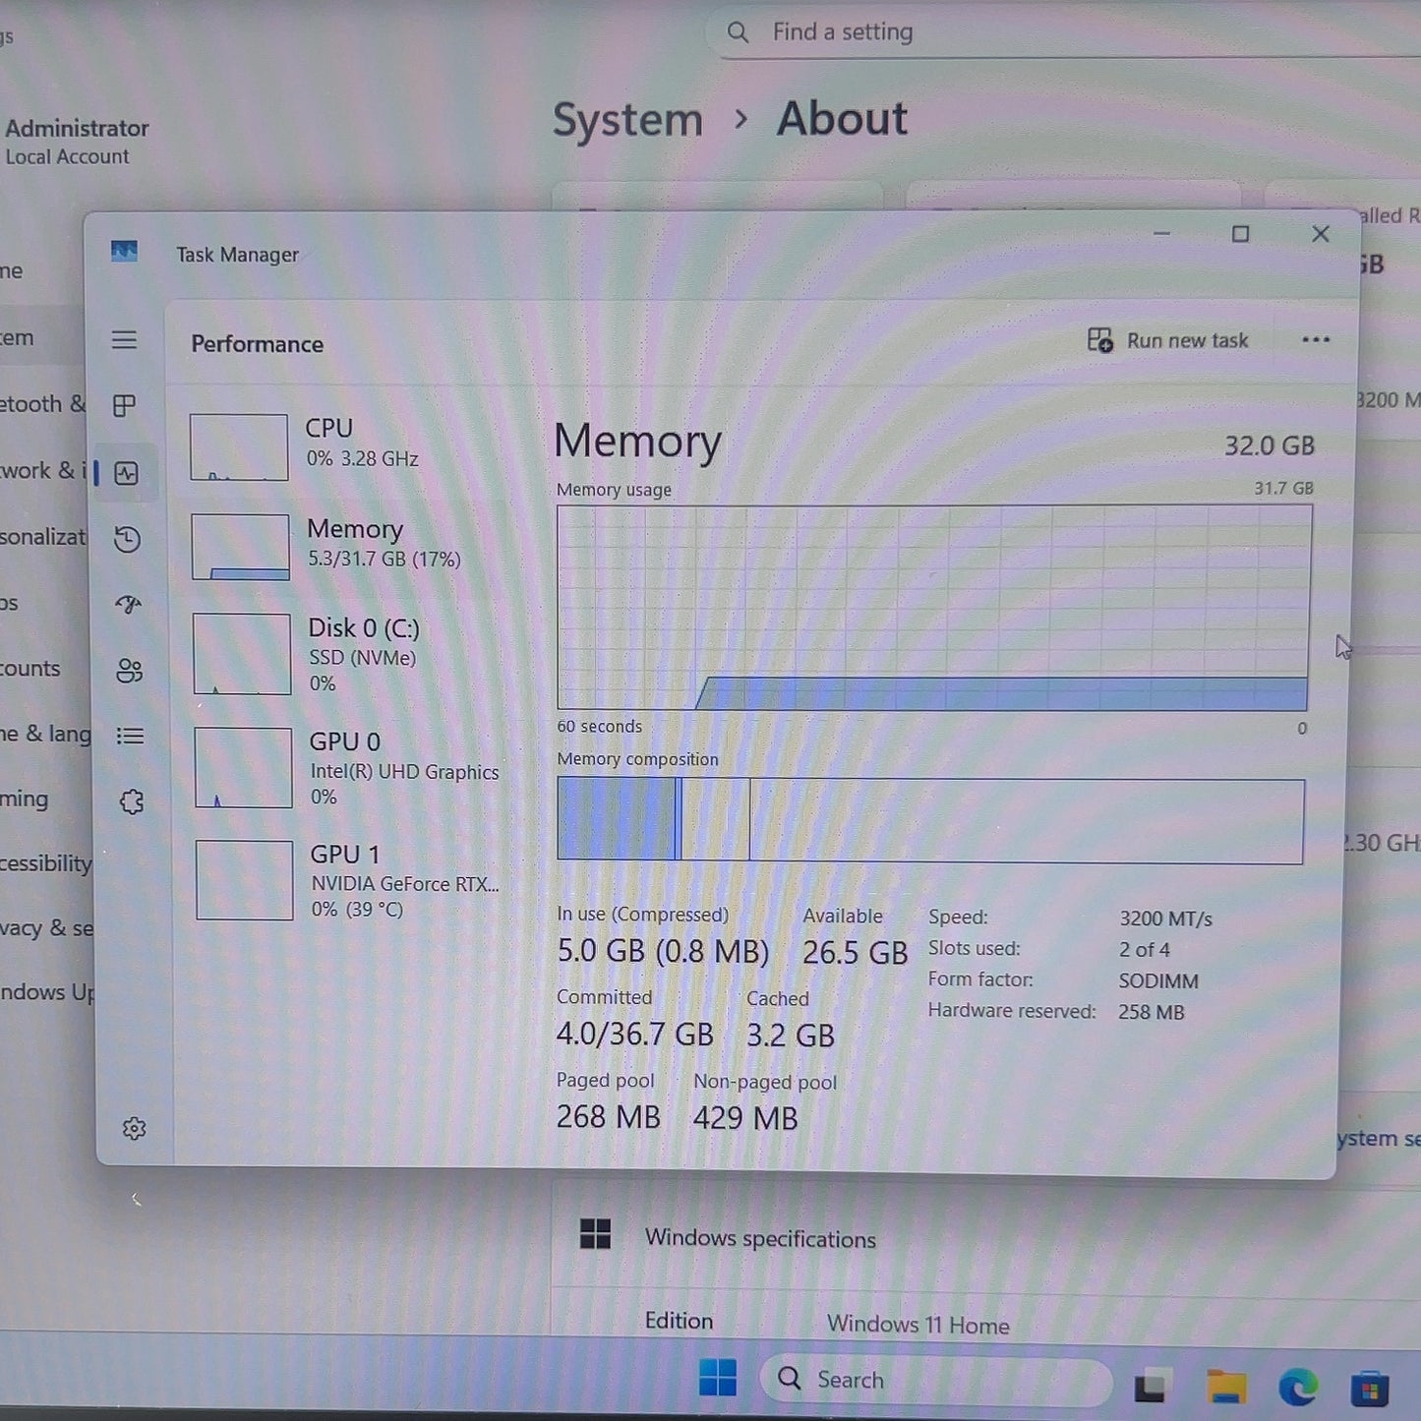Click the Windows 11 Home edition text
Image resolution: width=1421 pixels, height=1421 pixels.
point(918,1325)
